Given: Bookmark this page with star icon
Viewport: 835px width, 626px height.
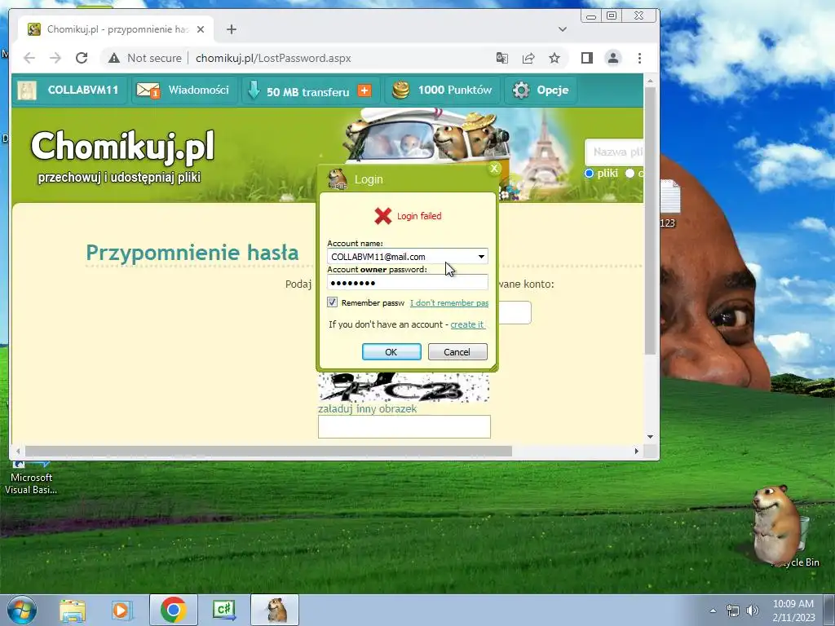Looking at the screenshot, I should pyautogui.click(x=554, y=58).
